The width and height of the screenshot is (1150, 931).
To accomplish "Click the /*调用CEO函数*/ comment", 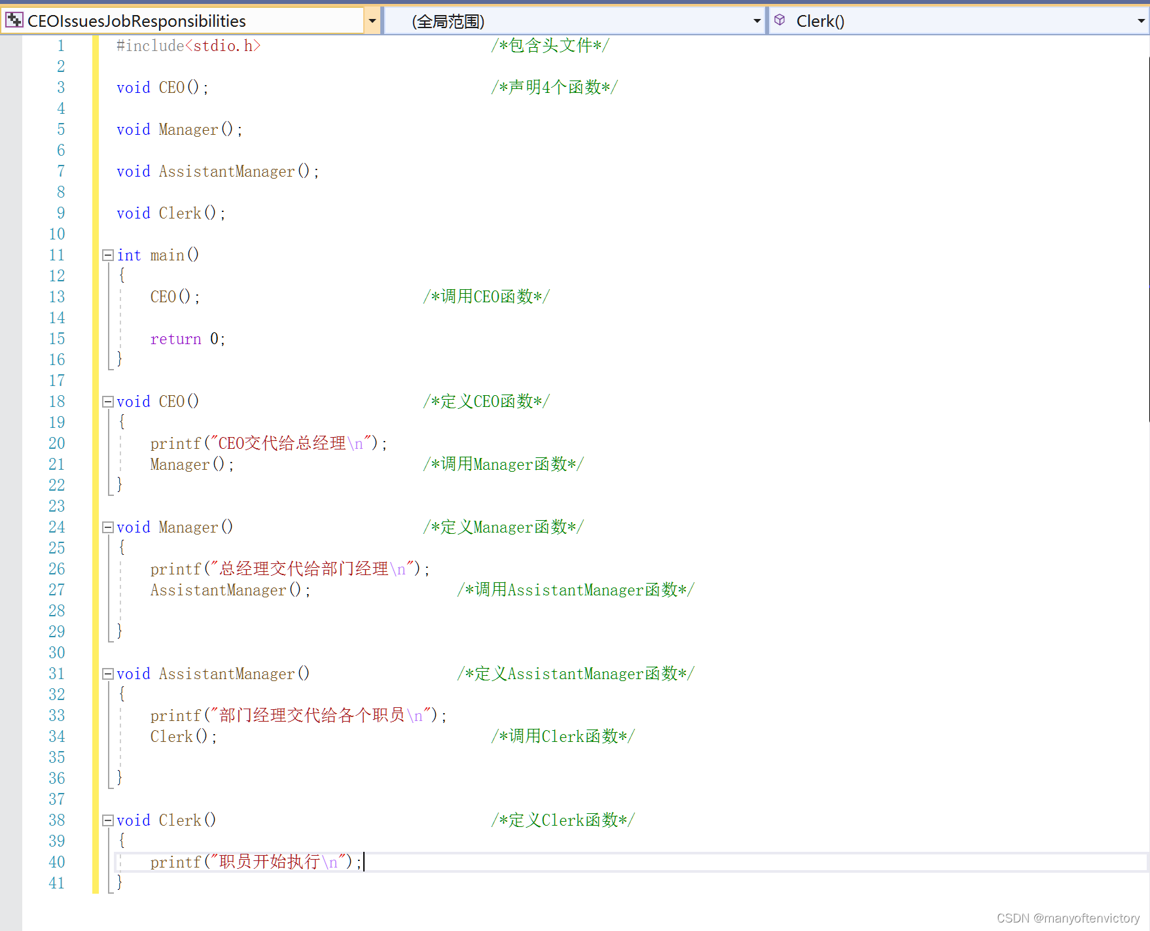I will [486, 297].
